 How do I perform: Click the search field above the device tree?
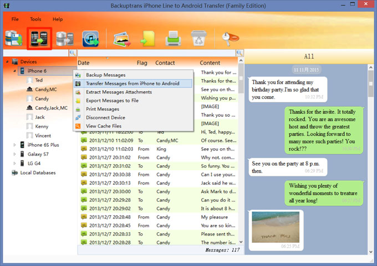coord(36,53)
